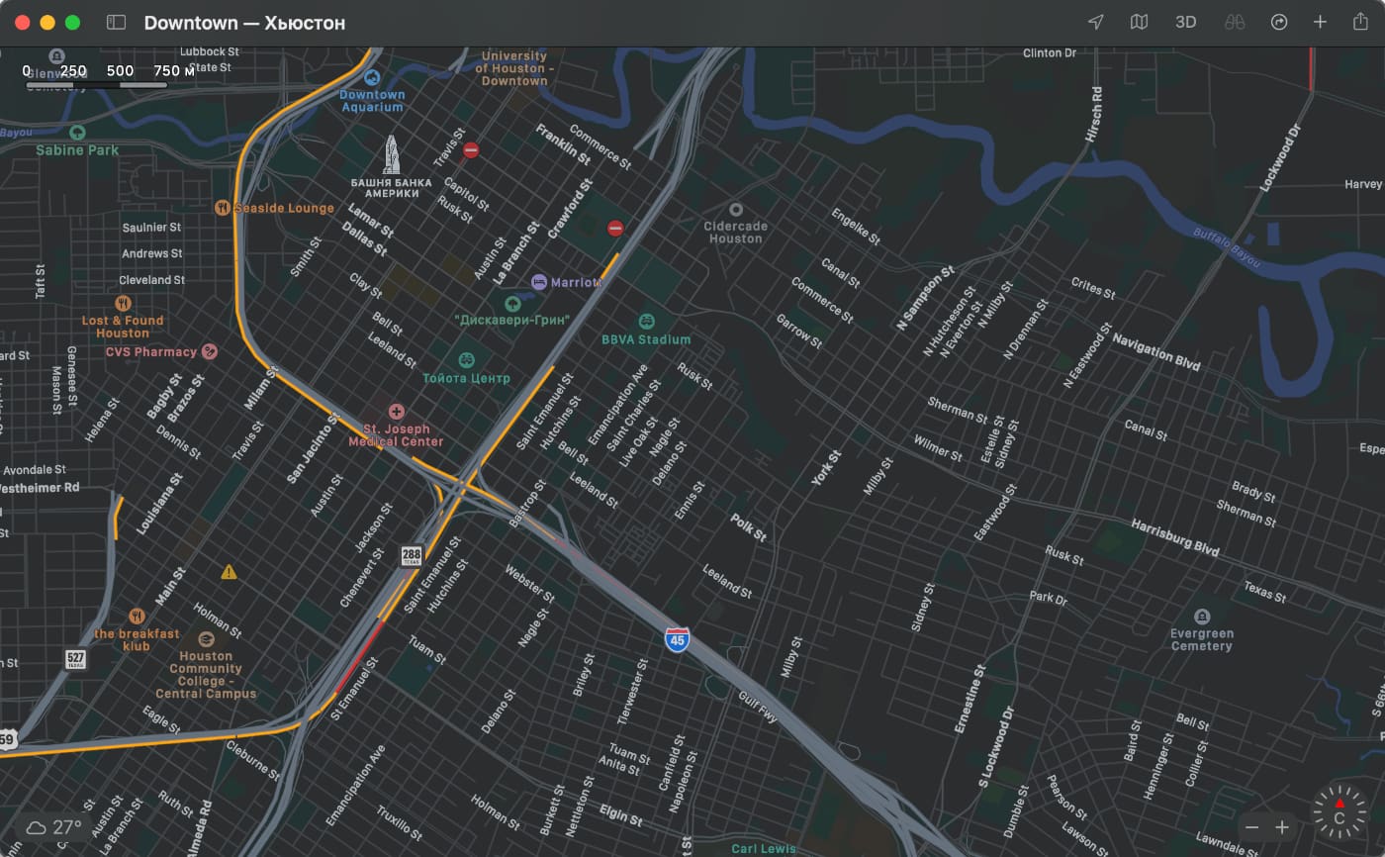Viewport: 1385px width, 857px height.
Task: Click Carl Lewis label
Action: pos(764,848)
